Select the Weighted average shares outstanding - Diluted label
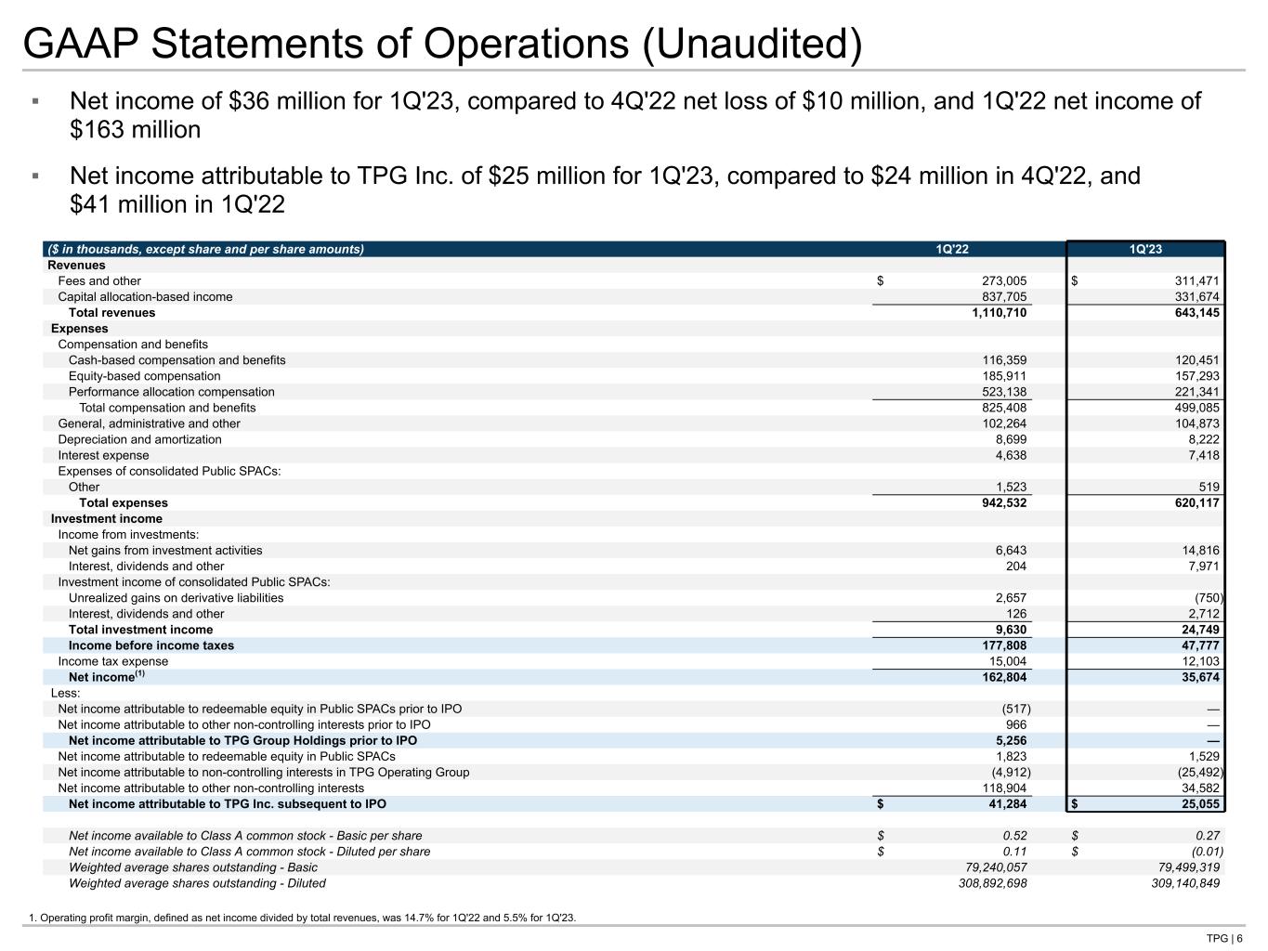 (197, 883)
